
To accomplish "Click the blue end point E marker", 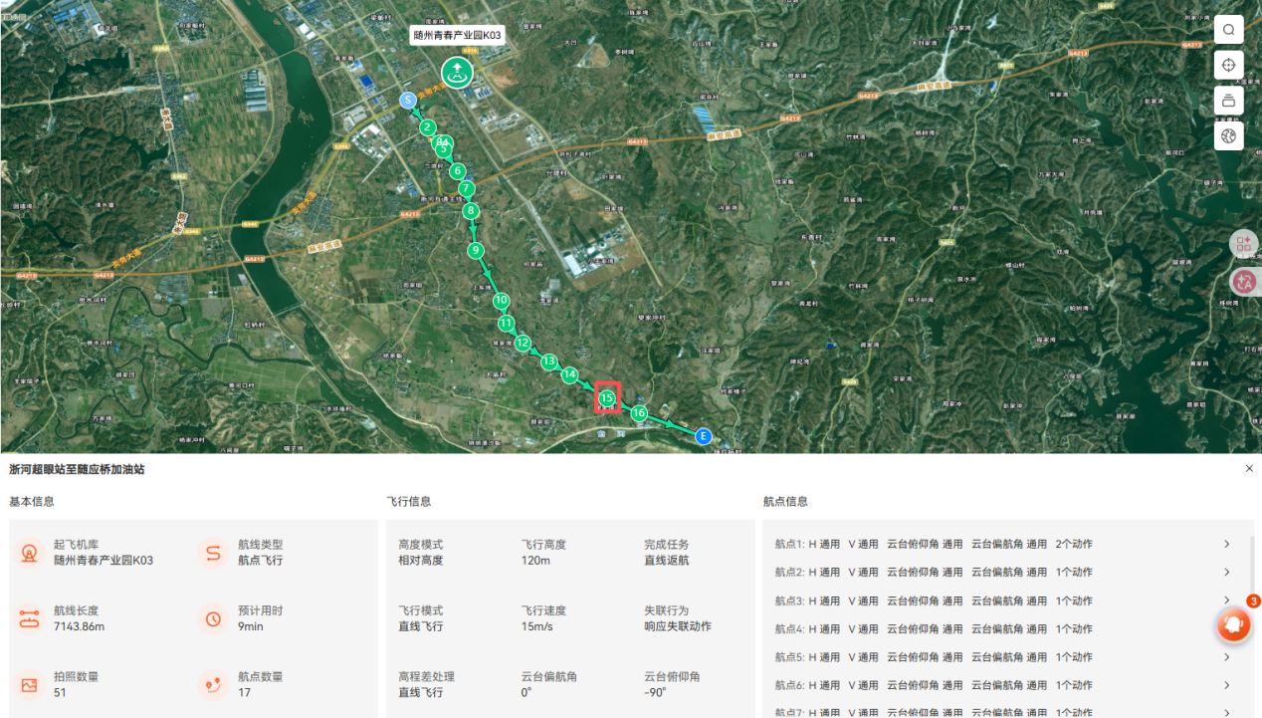I will pyautogui.click(x=704, y=436).
